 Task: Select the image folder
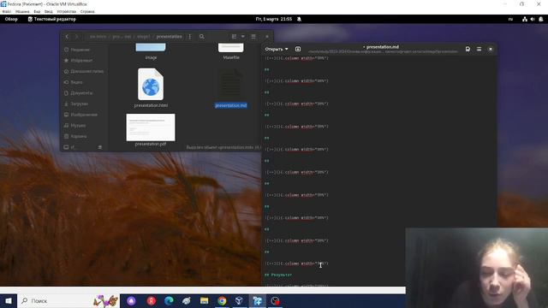click(151, 48)
